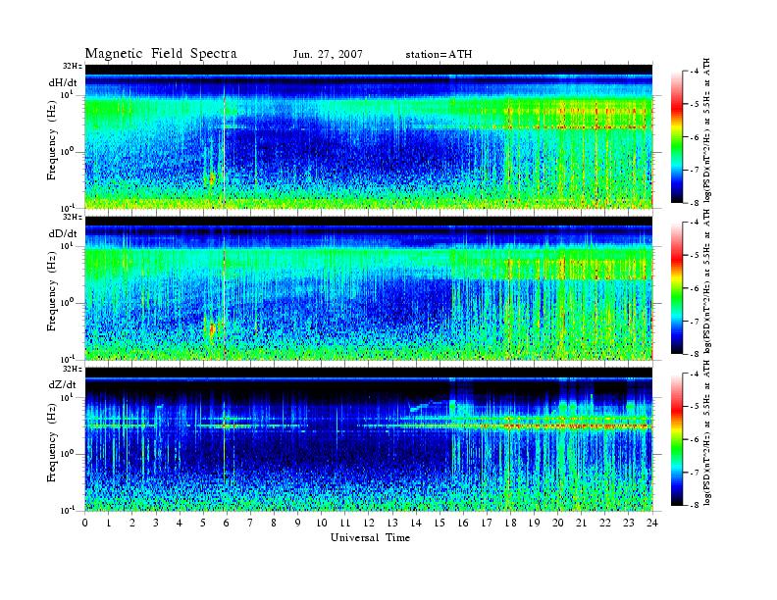
Task: Click hour 5 on the Universal Time axis
Action: [x=203, y=523]
